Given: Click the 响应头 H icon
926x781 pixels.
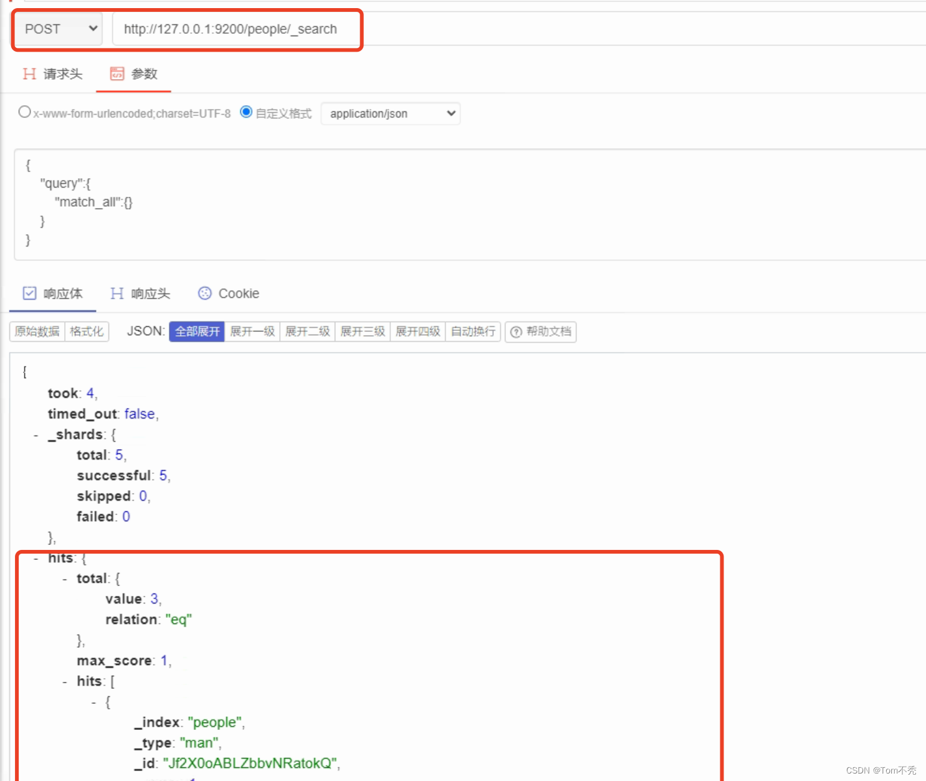Looking at the screenshot, I should [x=117, y=293].
